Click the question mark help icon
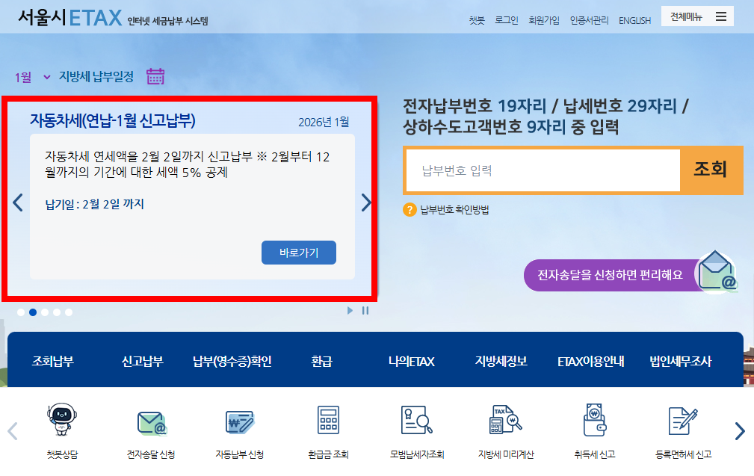754x476 pixels. point(410,210)
